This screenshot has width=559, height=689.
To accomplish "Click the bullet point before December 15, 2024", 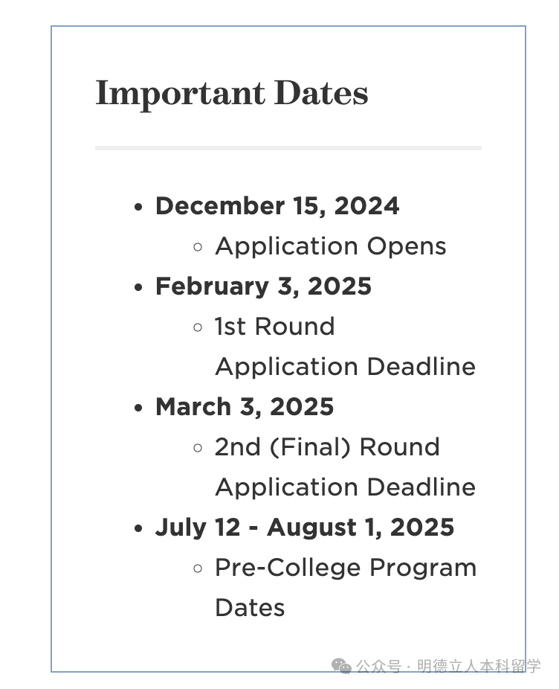I will (139, 207).
